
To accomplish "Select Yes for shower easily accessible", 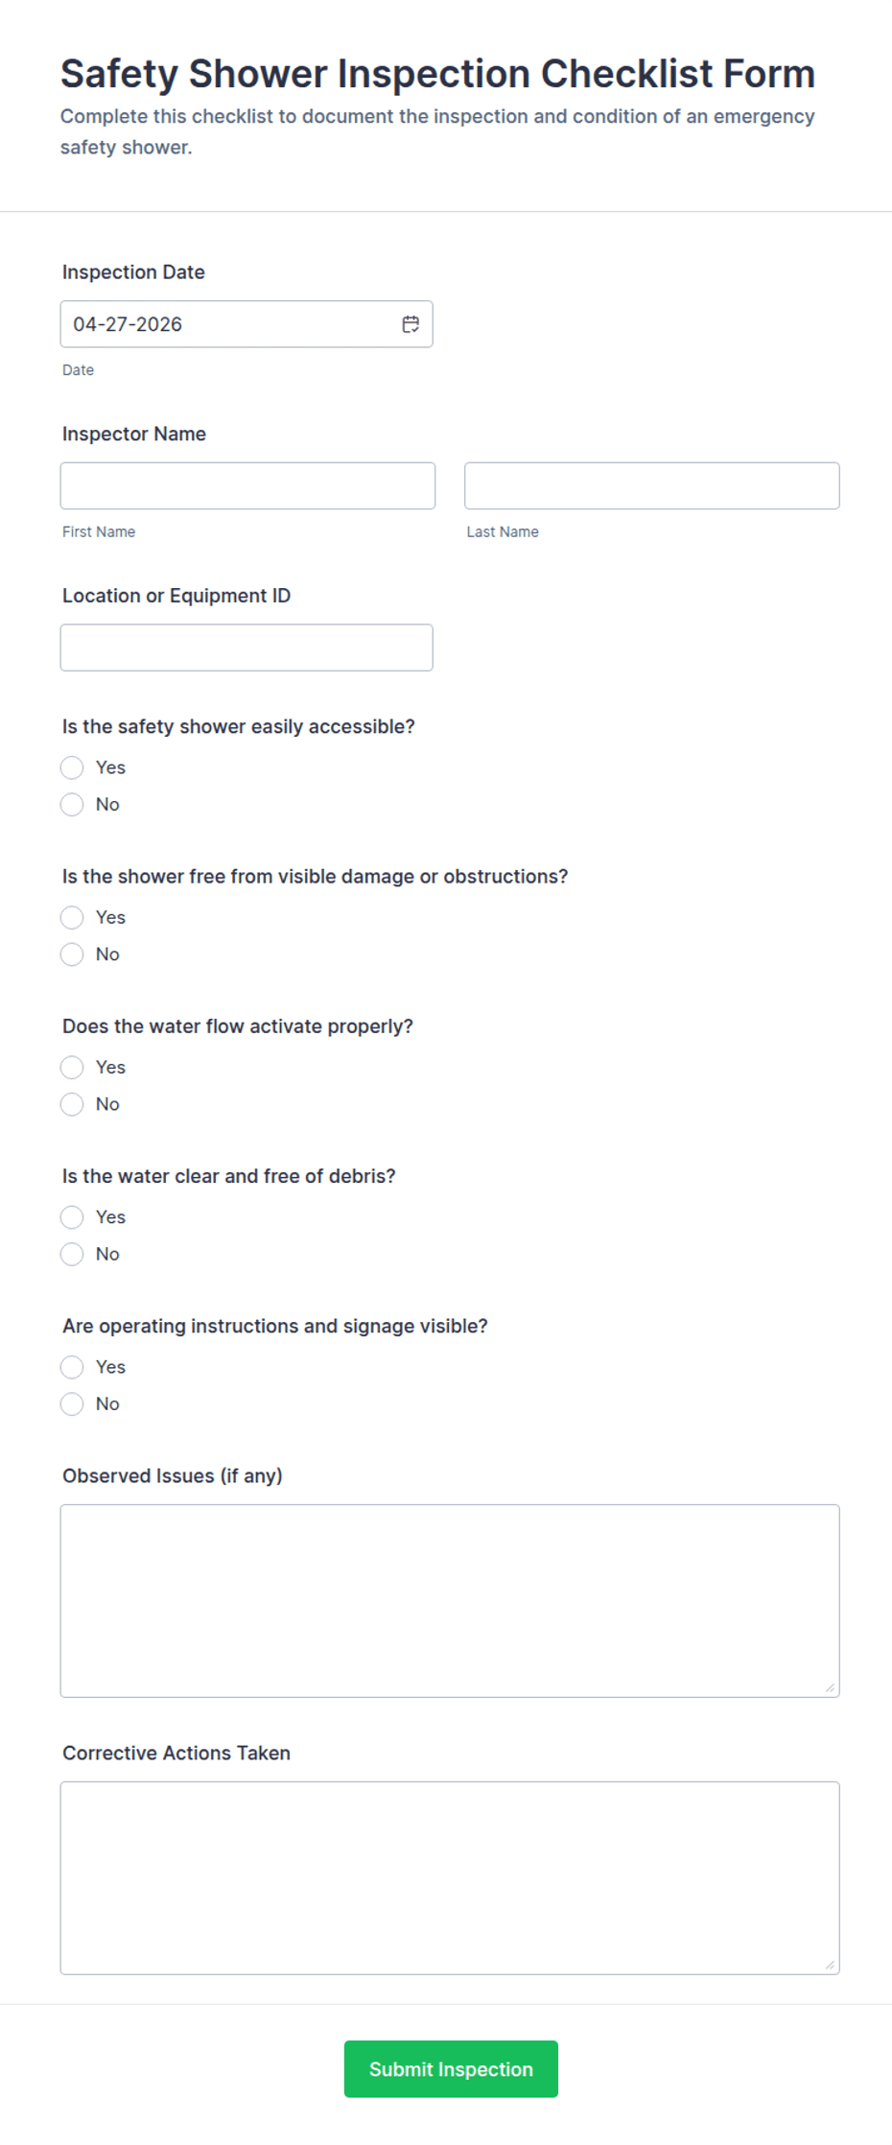I will (72, 767).
